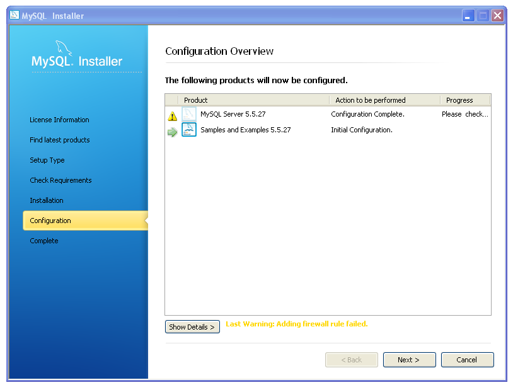Click the Product column header
The image size is (513, 385).
[254, 100]
